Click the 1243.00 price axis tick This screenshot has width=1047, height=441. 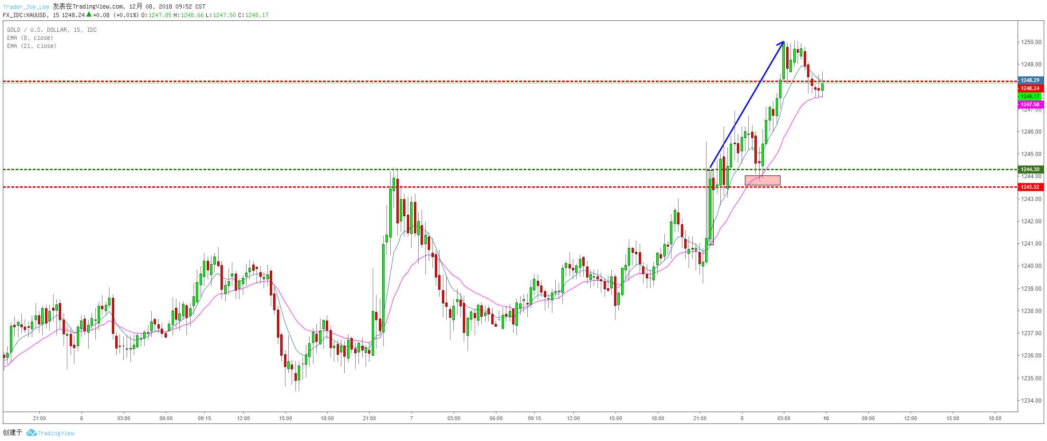[1031, 199]
